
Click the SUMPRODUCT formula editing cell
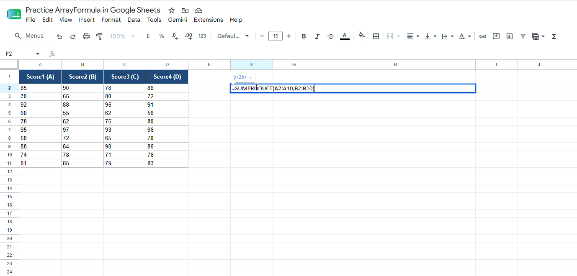click(x=353, y=89)
